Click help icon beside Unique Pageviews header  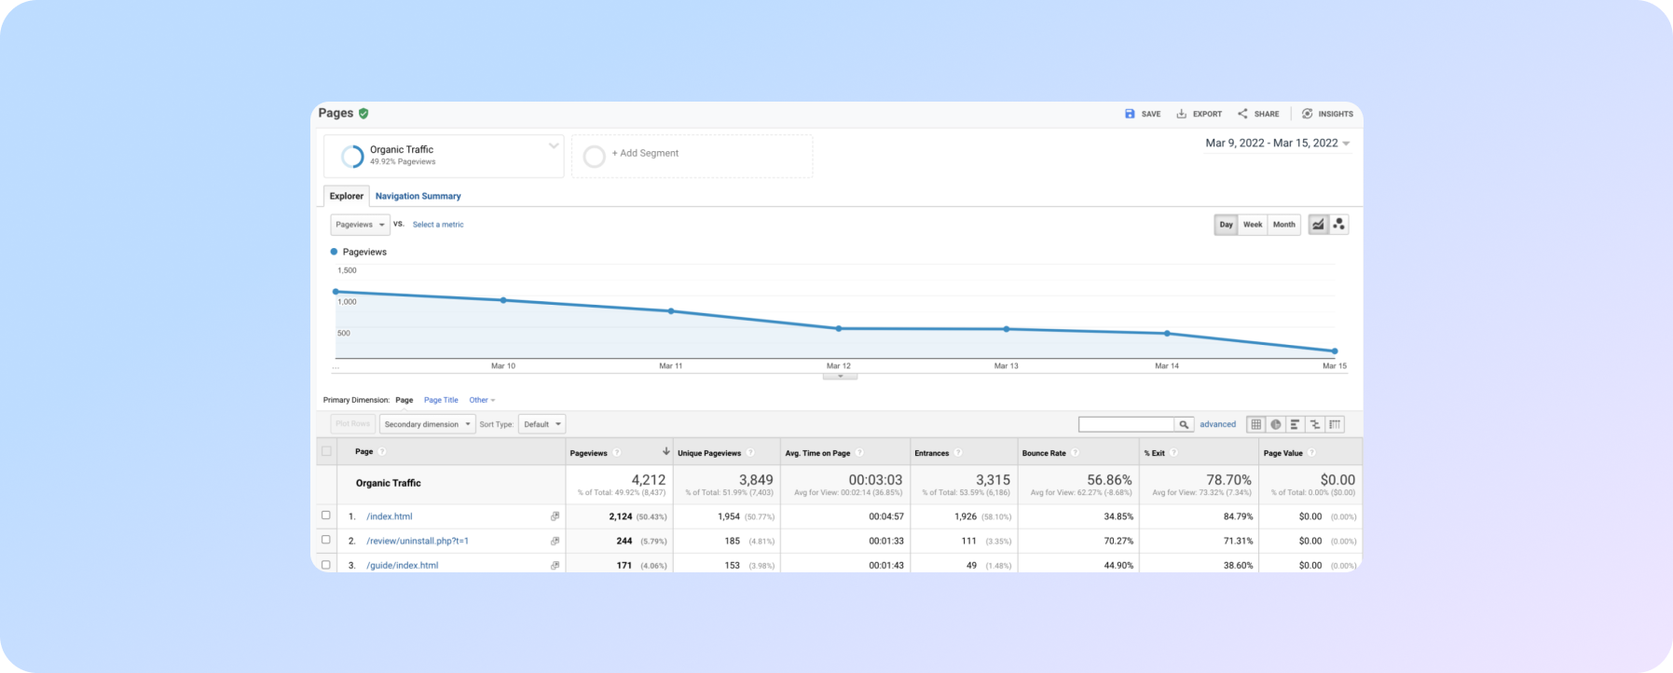750,453
